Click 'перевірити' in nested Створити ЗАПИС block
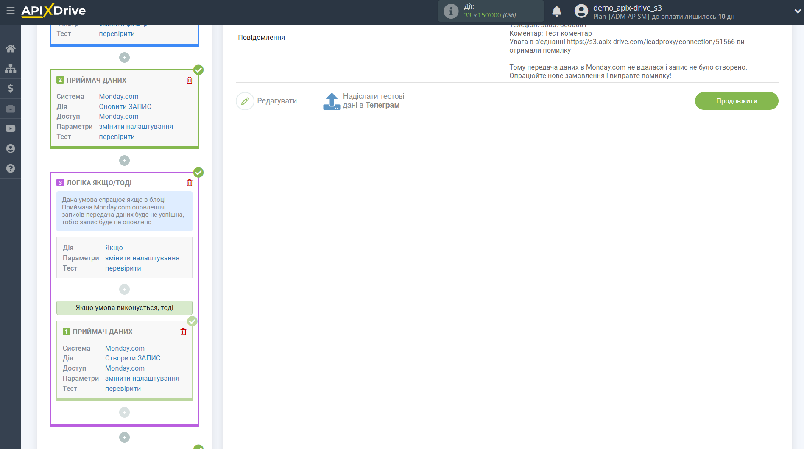The width and height of the screenshot is (804, 449). coord(123,388)
